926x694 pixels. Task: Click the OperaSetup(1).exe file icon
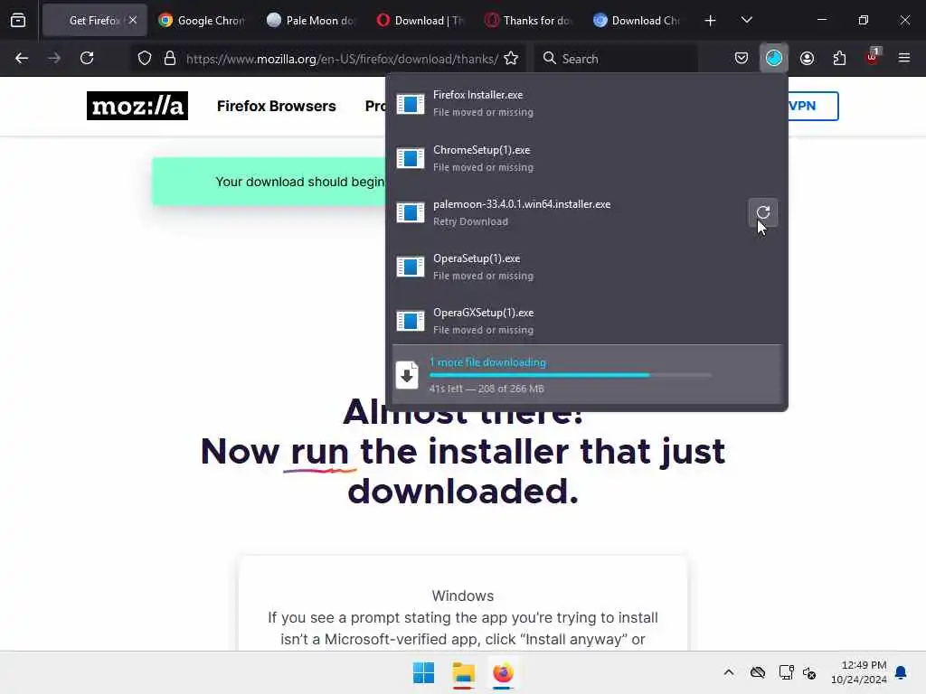(x=410, y=267)
